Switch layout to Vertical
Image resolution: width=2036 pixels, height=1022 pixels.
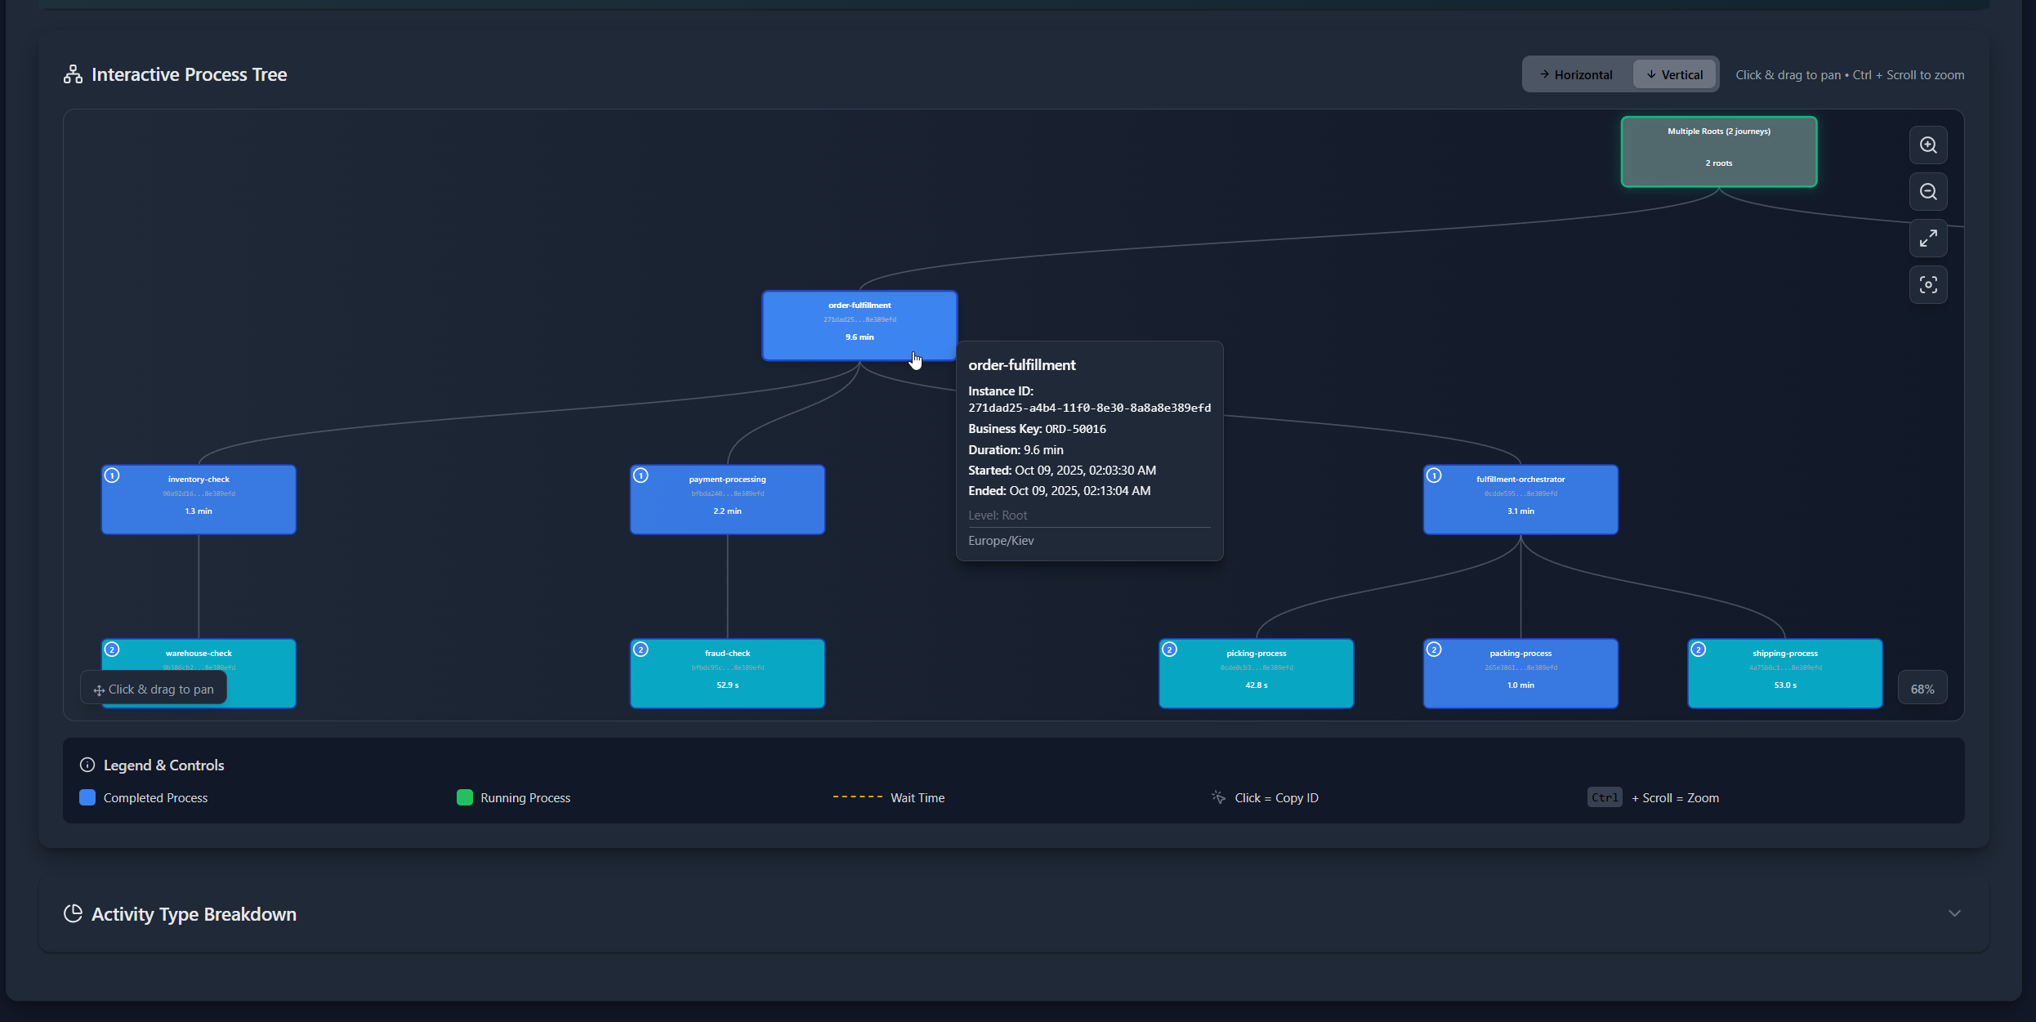[1674, 75]
